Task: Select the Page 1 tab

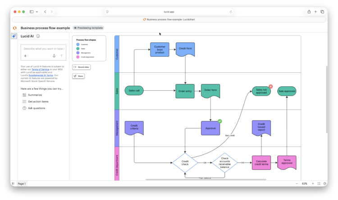Action: (22, 184)
